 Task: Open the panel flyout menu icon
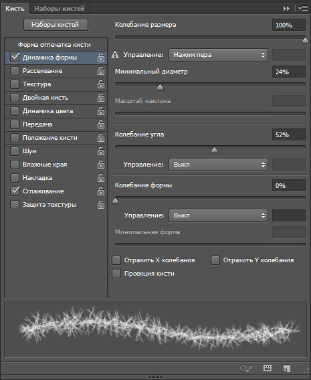pos(303,8)
